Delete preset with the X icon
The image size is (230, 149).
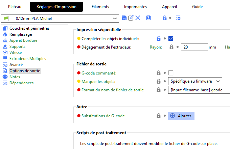click(x=138, y=18)
